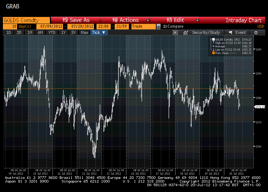268x192 pixels.
Task: Click the Trade field
Action: 143,27
